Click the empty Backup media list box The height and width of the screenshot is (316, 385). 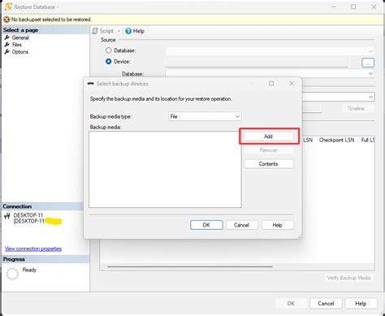pyautogui.click(x=165, y=170)
